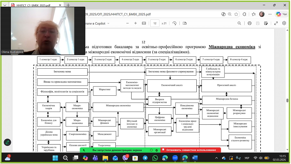Click the page number field showing 12
The height and width of the screenshot is (164, 291).
coord(155,23)
